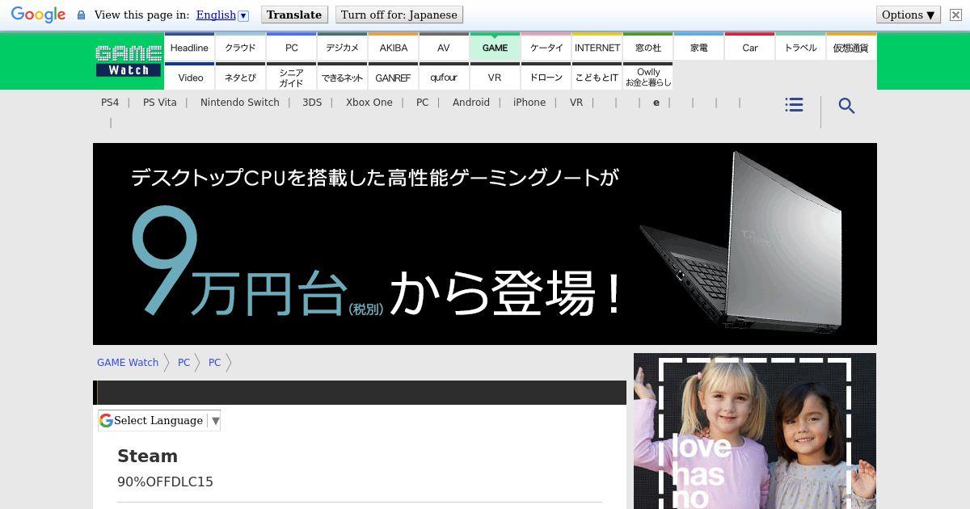
Task: Open the Headline tab
Action: click(189, 48)
